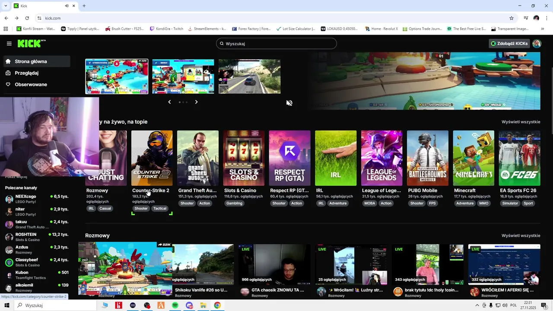The height and width of the screenshot is (311, 553).
Task: Select the GTA car featured stream thumbnail
Action: coord(249,76)
